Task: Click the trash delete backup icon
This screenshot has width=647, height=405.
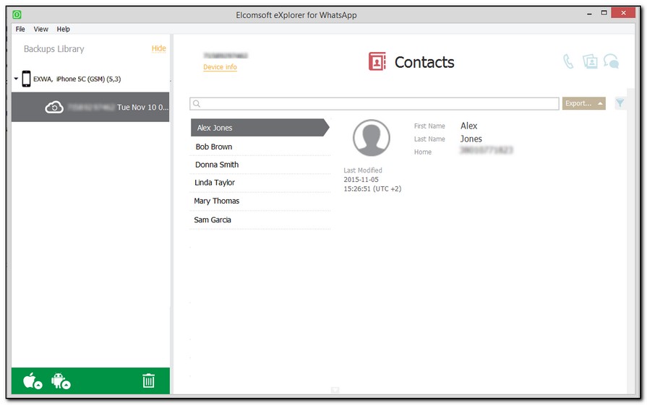Action: click(x=148, y=380)
